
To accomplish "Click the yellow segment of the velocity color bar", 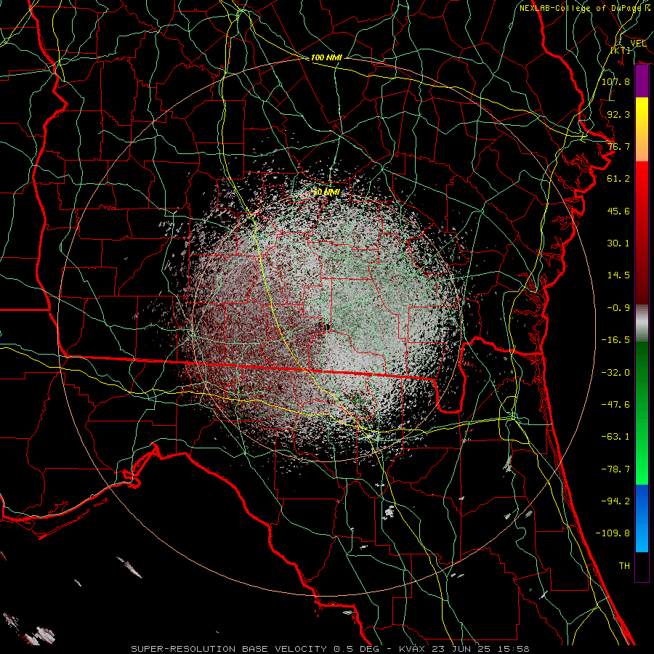I will coord(642,113).
